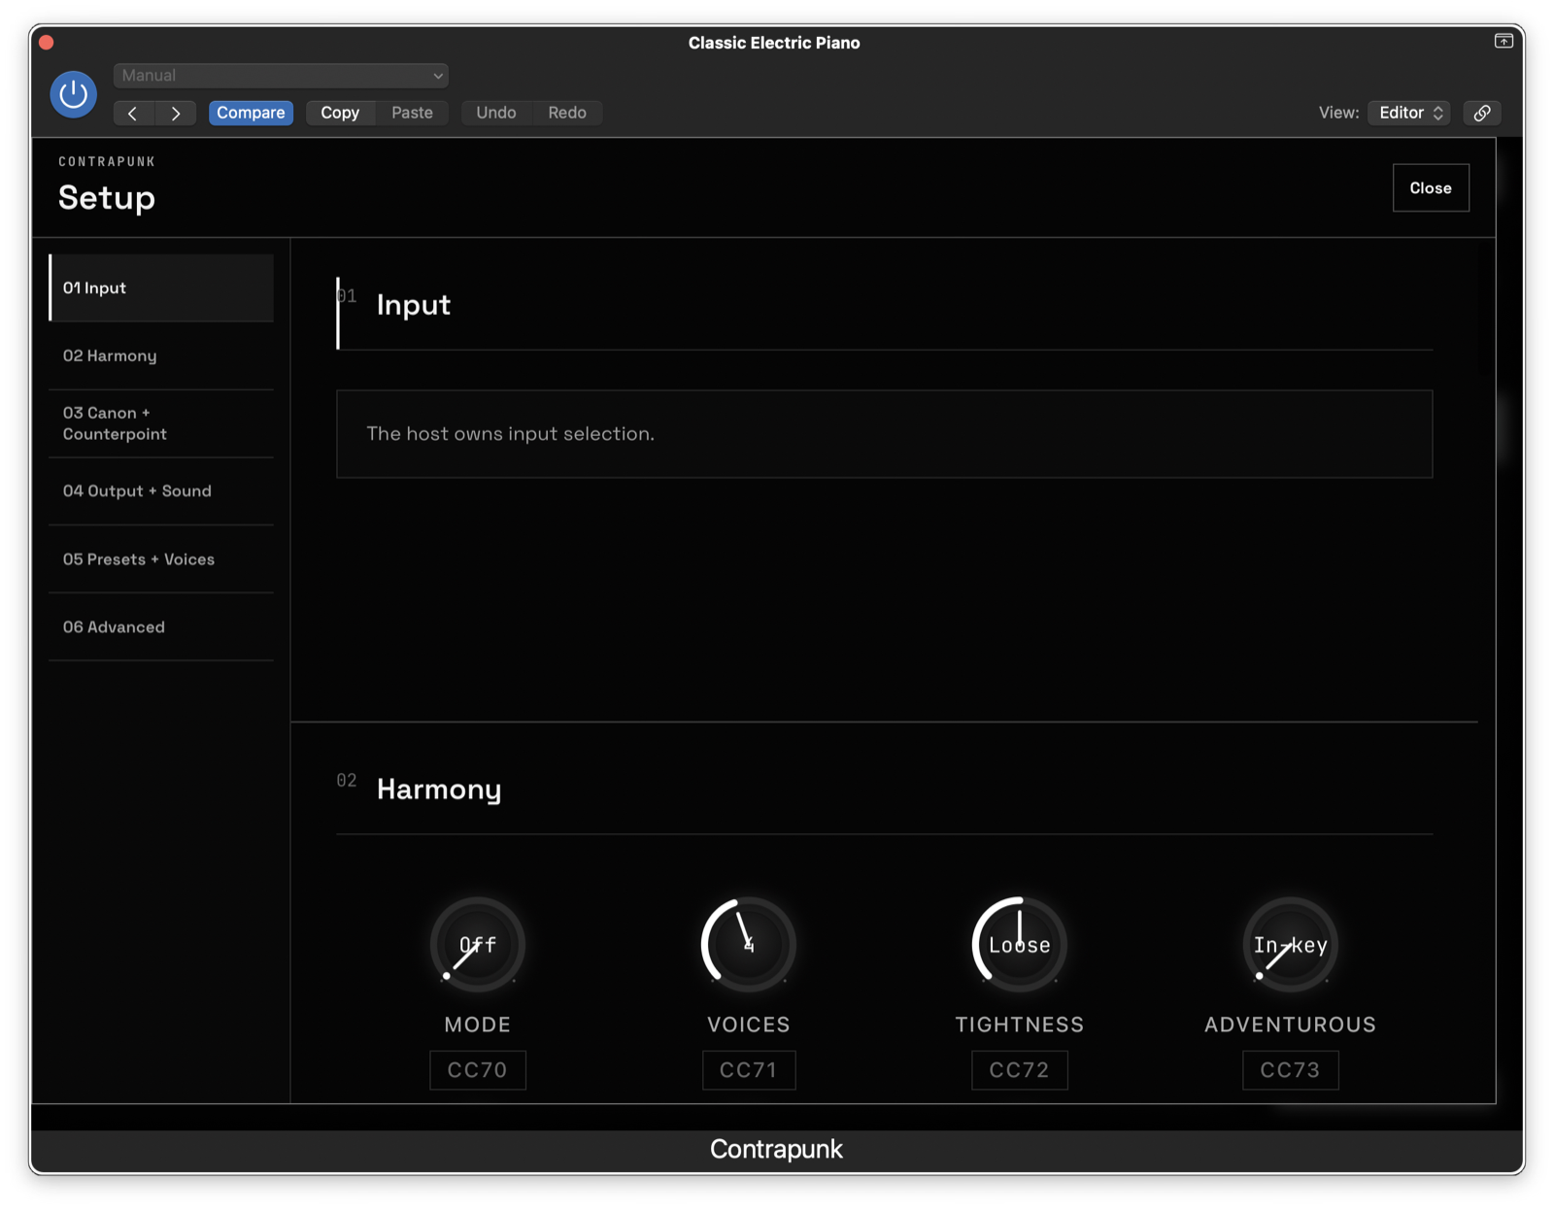
Task: Click the red window close button
Action: pos(46,43)
